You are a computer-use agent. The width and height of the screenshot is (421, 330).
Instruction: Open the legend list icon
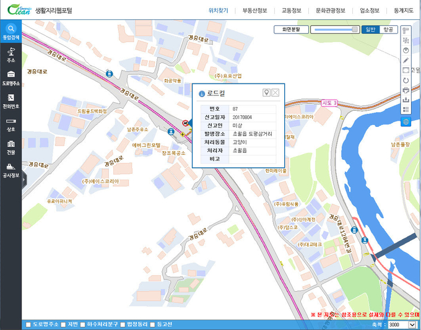tap(406, 110)
